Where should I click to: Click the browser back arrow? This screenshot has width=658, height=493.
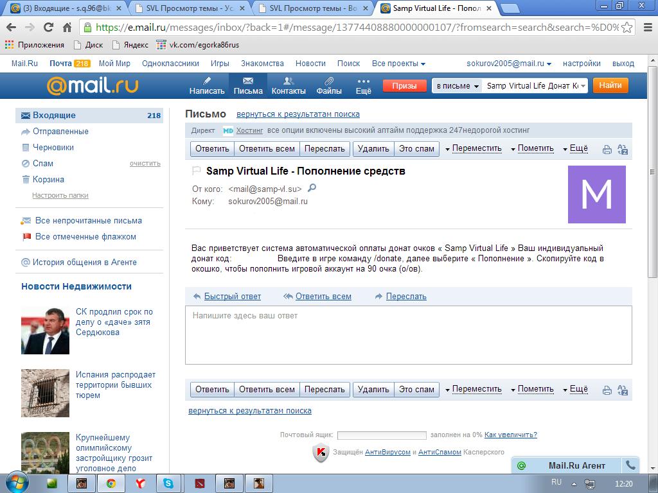pyautogui.click(x=12, y=27)
